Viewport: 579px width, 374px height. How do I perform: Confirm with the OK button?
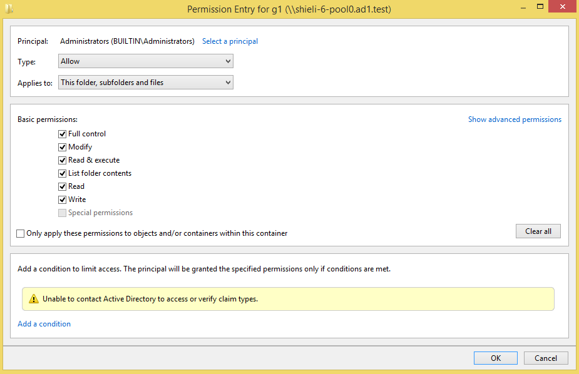click(x=496, y=358)
